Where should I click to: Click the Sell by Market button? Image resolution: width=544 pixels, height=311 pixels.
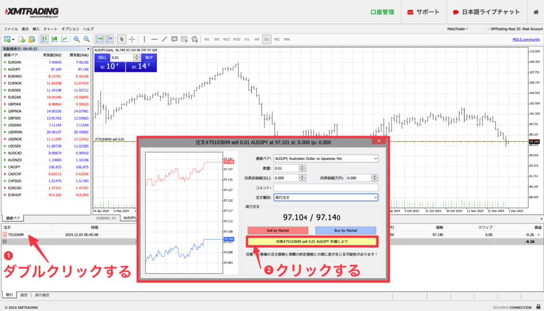click(x=277, y=230)
